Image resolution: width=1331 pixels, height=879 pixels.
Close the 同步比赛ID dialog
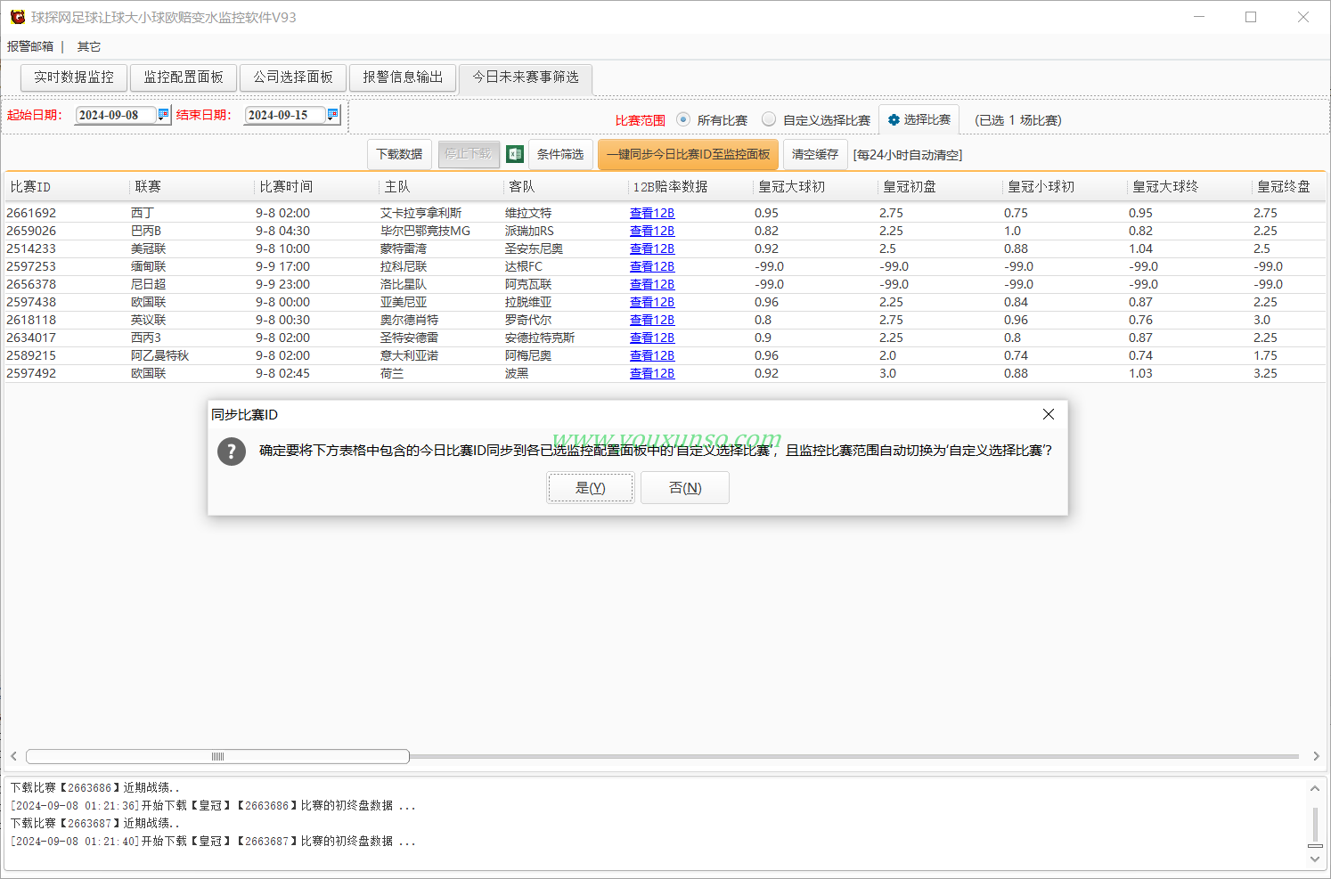pos(1049,414)
